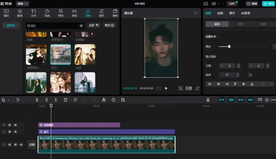This screenshot has width=276, height=159.
Task: Split clip at playhead
Action: pyautogui.click(x=37, y=100)
